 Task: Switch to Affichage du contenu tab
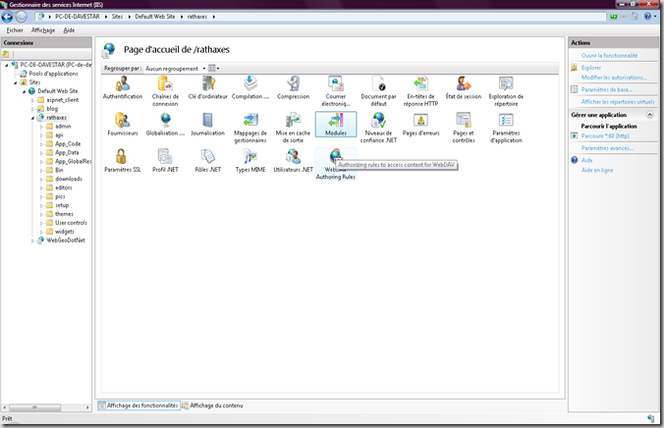[212, 405]
